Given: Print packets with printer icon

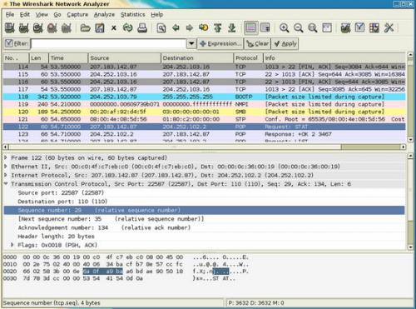Looking at the screenshot, I should pos(142,28).
